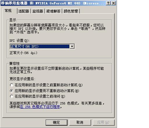Click the 确定 button
Viewport: 149px width, 128px height.
[56, 122]
